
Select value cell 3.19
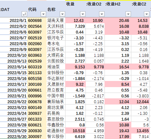point(95,32)
